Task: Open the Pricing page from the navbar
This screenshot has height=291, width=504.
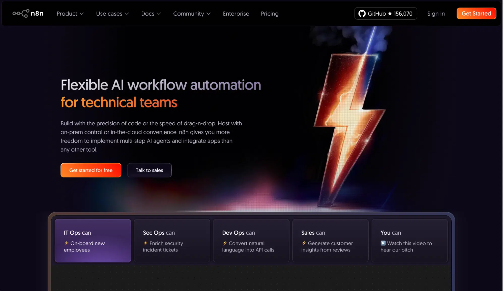Action: coord(270,14)
